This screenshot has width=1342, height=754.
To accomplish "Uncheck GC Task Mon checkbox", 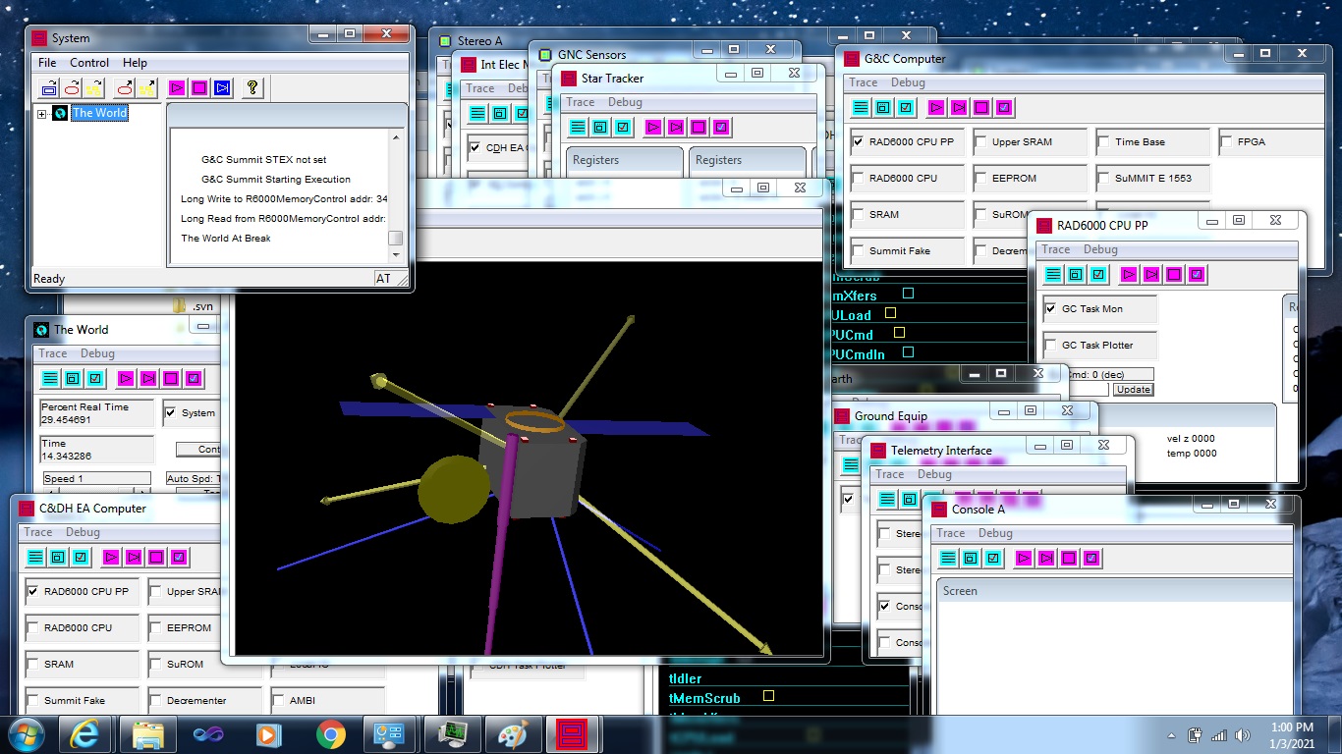I will [x=1050, y=308].
